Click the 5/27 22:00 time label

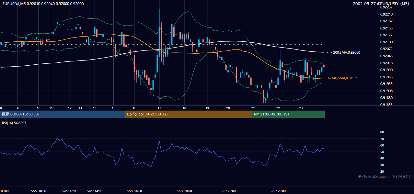coord(278,191)
